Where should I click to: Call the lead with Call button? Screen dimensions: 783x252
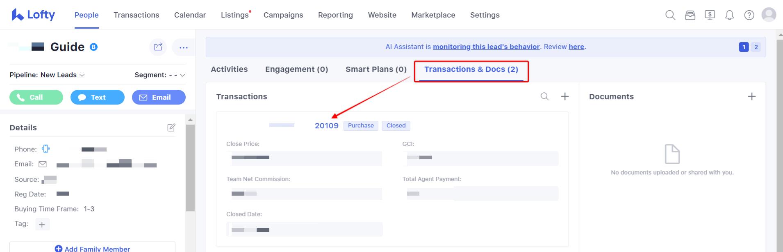tap(36, 97)
